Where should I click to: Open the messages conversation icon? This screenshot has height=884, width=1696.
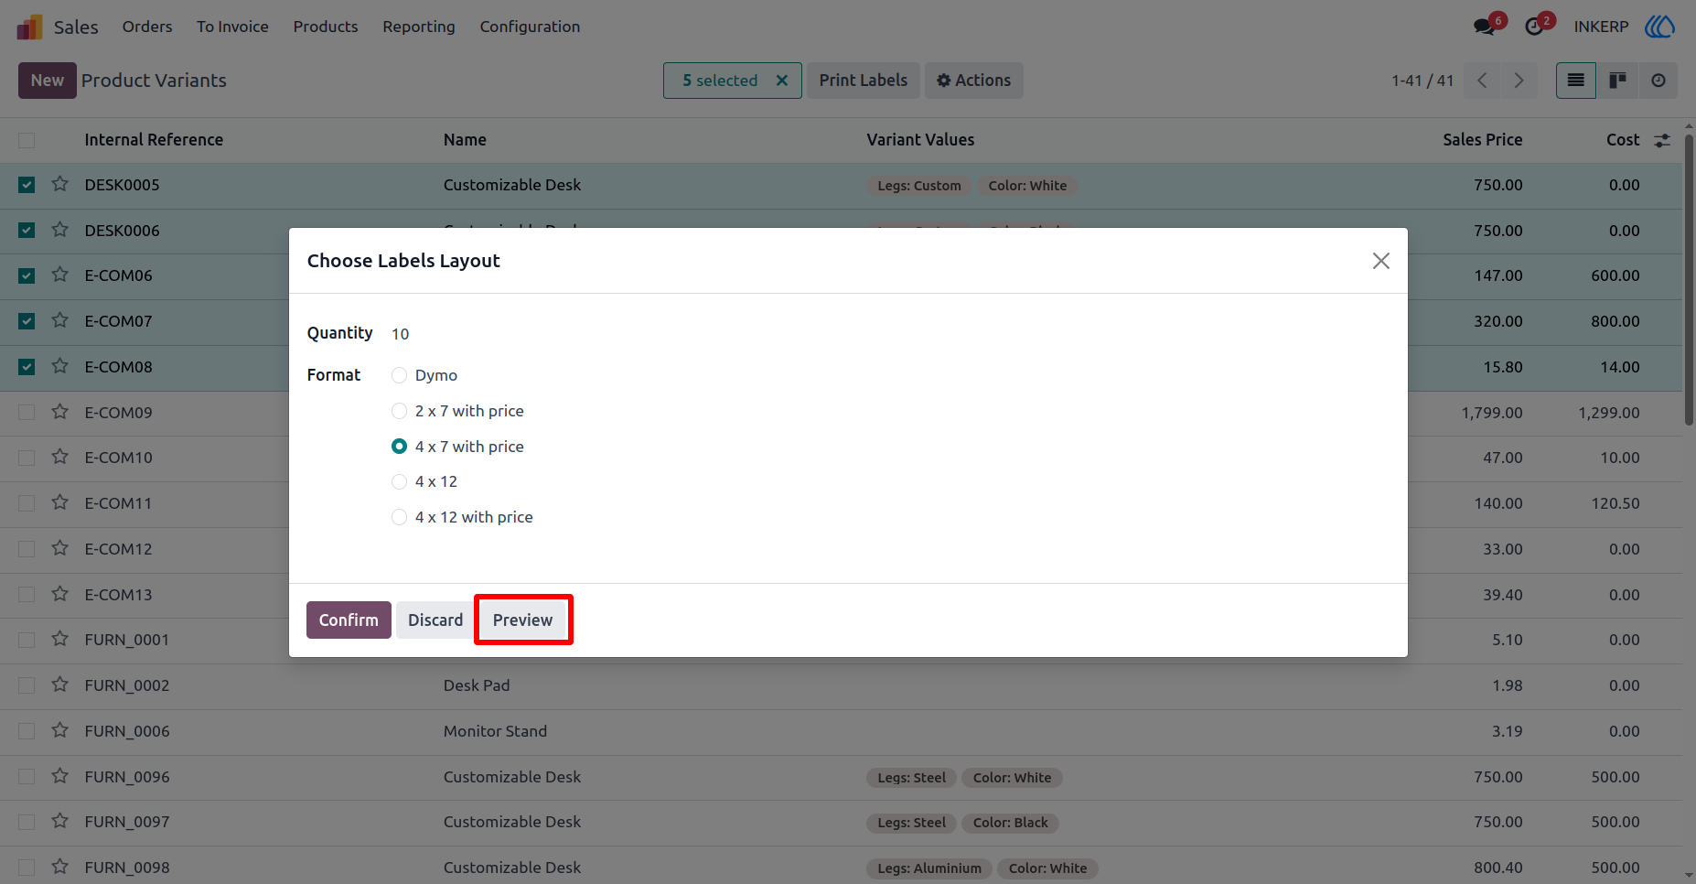pos(1485,27)
